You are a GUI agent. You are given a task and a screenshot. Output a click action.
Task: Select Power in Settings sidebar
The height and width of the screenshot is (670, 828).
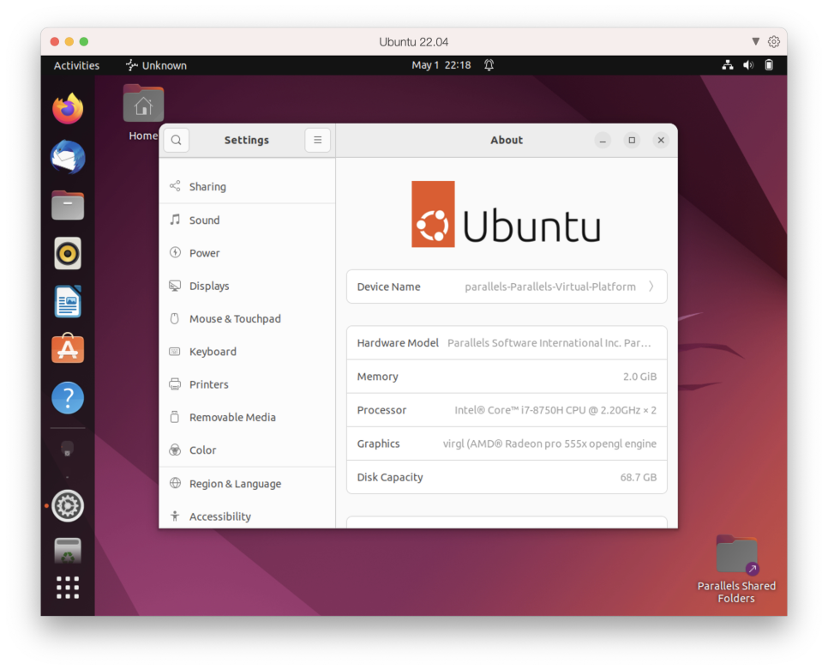(x=247, y=252)
